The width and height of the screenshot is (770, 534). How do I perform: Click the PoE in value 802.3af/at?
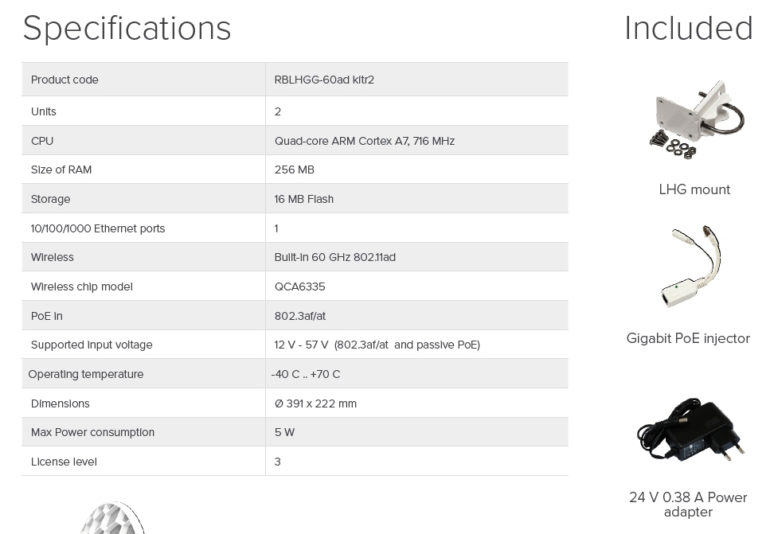click(299, 316)
